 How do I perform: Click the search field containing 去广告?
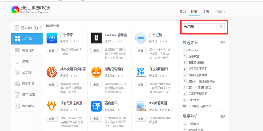click(x=200, y=27)
